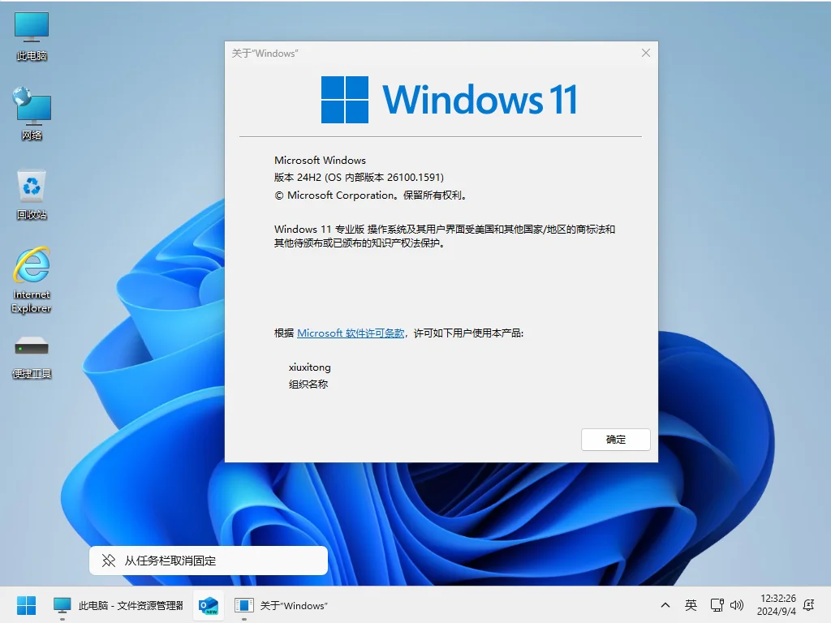
Task: Open the volume speaker tray icon
Action: (x=737, y=605)
